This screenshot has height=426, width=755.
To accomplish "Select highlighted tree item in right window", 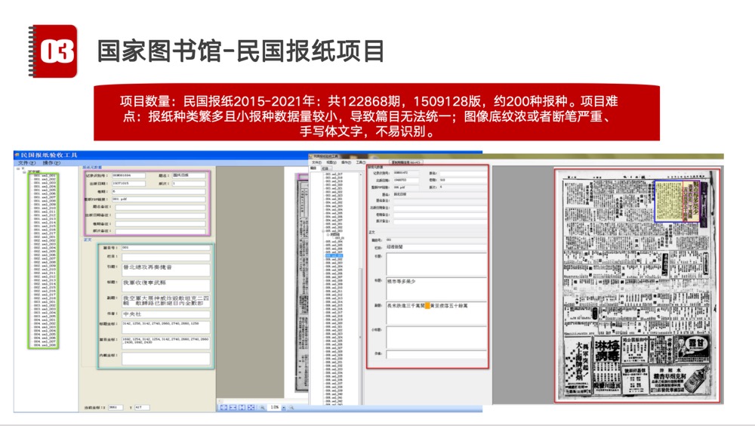I will point(333,255).
